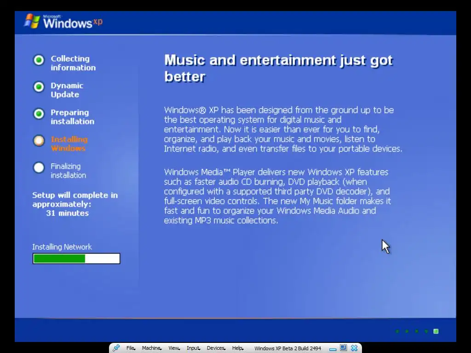Image resolution: width=471 pixels, height=353 pixels.
Task: Click the Finalizing installation step indicator
Action: [x=39, y=167]
